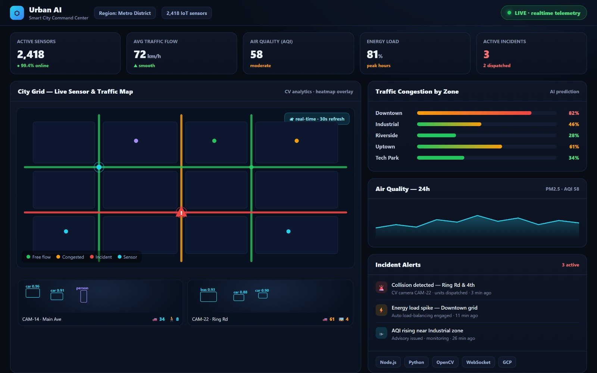This screenshot has width=597, height=373.
Task: Click the PM2.5 · AQI 58 label
Action: pyautogui.click(x=562, y=189)
